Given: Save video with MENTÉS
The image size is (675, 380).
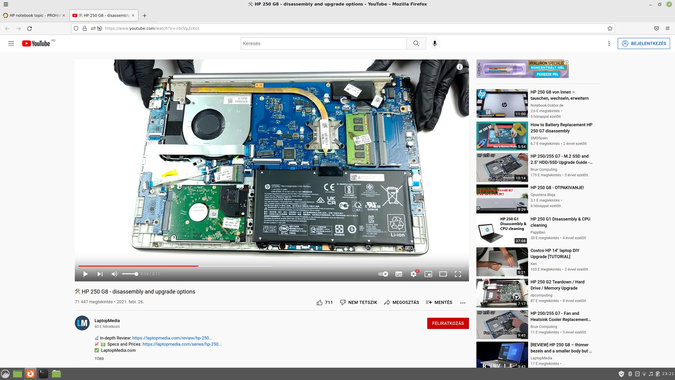Looking at the screenshot, I should coord(439,302).
